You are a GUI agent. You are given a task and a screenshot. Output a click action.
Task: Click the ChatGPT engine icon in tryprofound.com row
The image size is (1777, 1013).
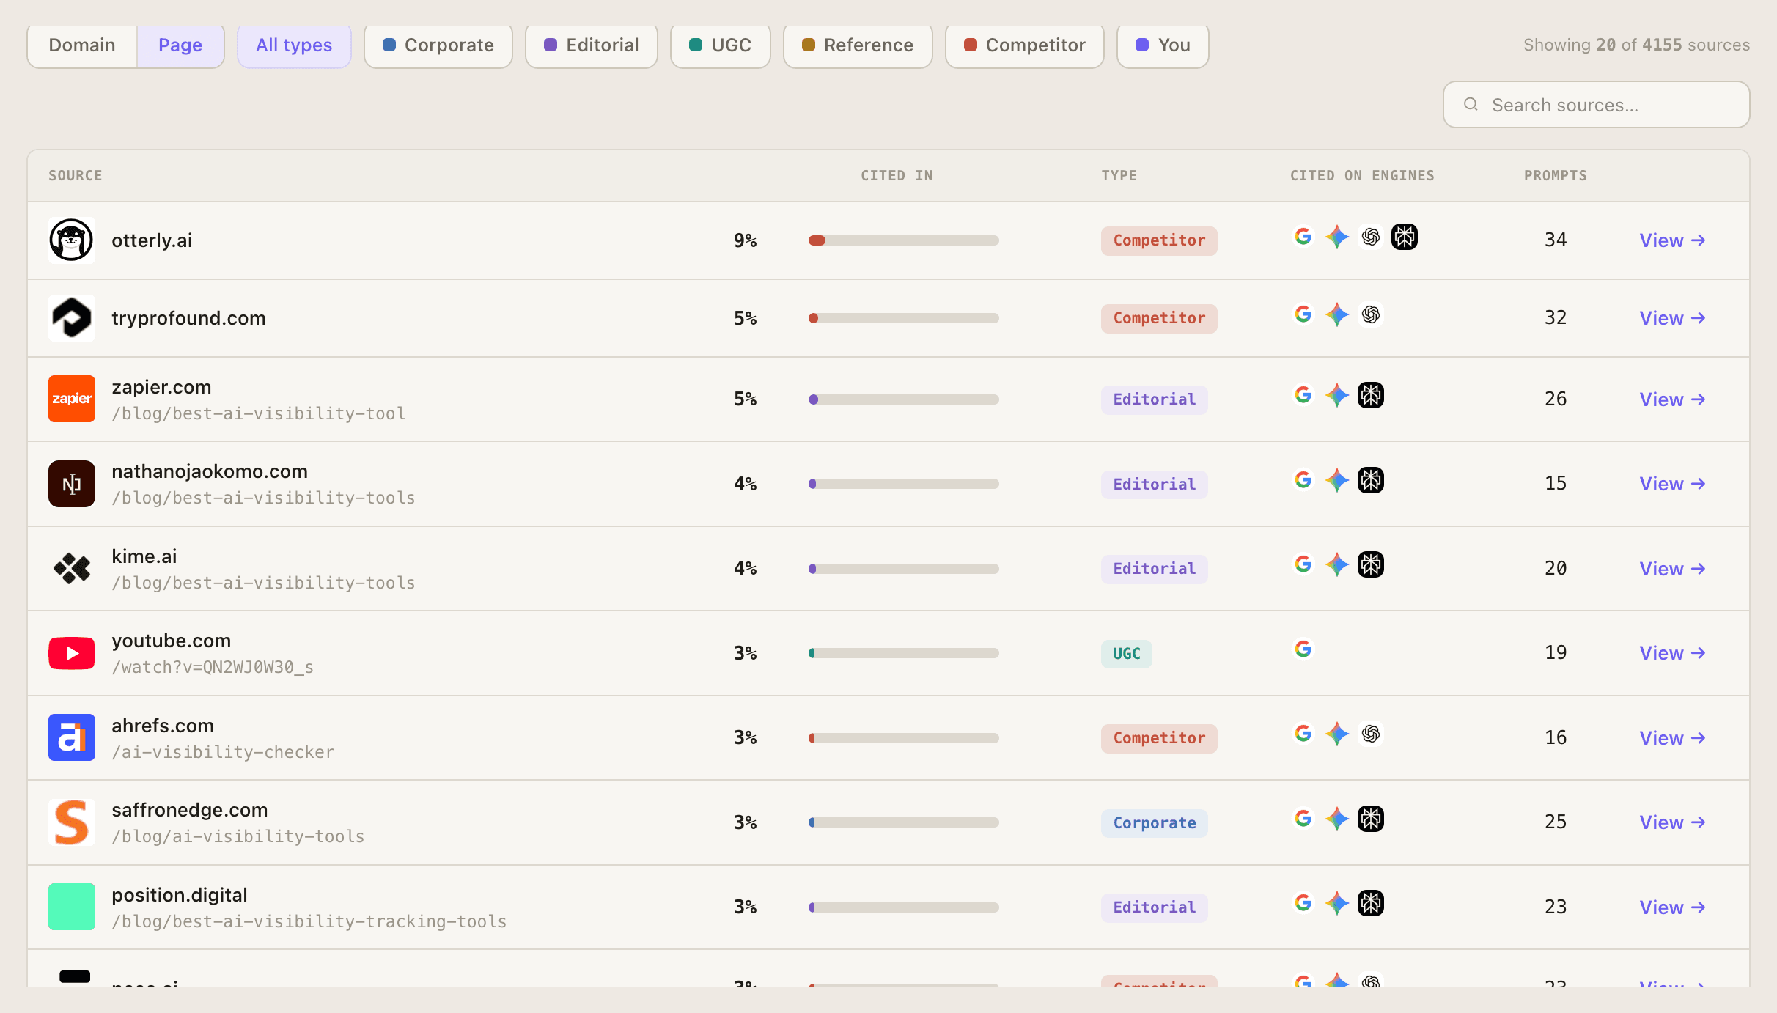[x=1371, y=314]
